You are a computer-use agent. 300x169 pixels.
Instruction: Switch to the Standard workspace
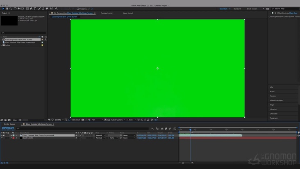tap(237, 9)
